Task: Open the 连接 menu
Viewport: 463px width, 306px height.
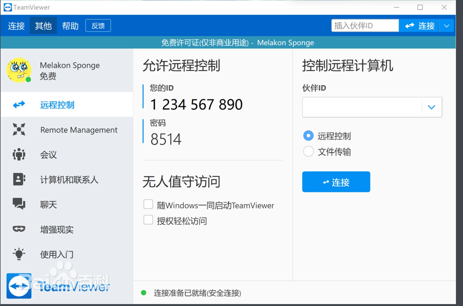Action: (x=16, y=26)
